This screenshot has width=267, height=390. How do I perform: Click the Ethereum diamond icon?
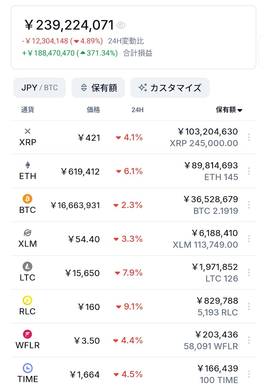coord(28,165)
